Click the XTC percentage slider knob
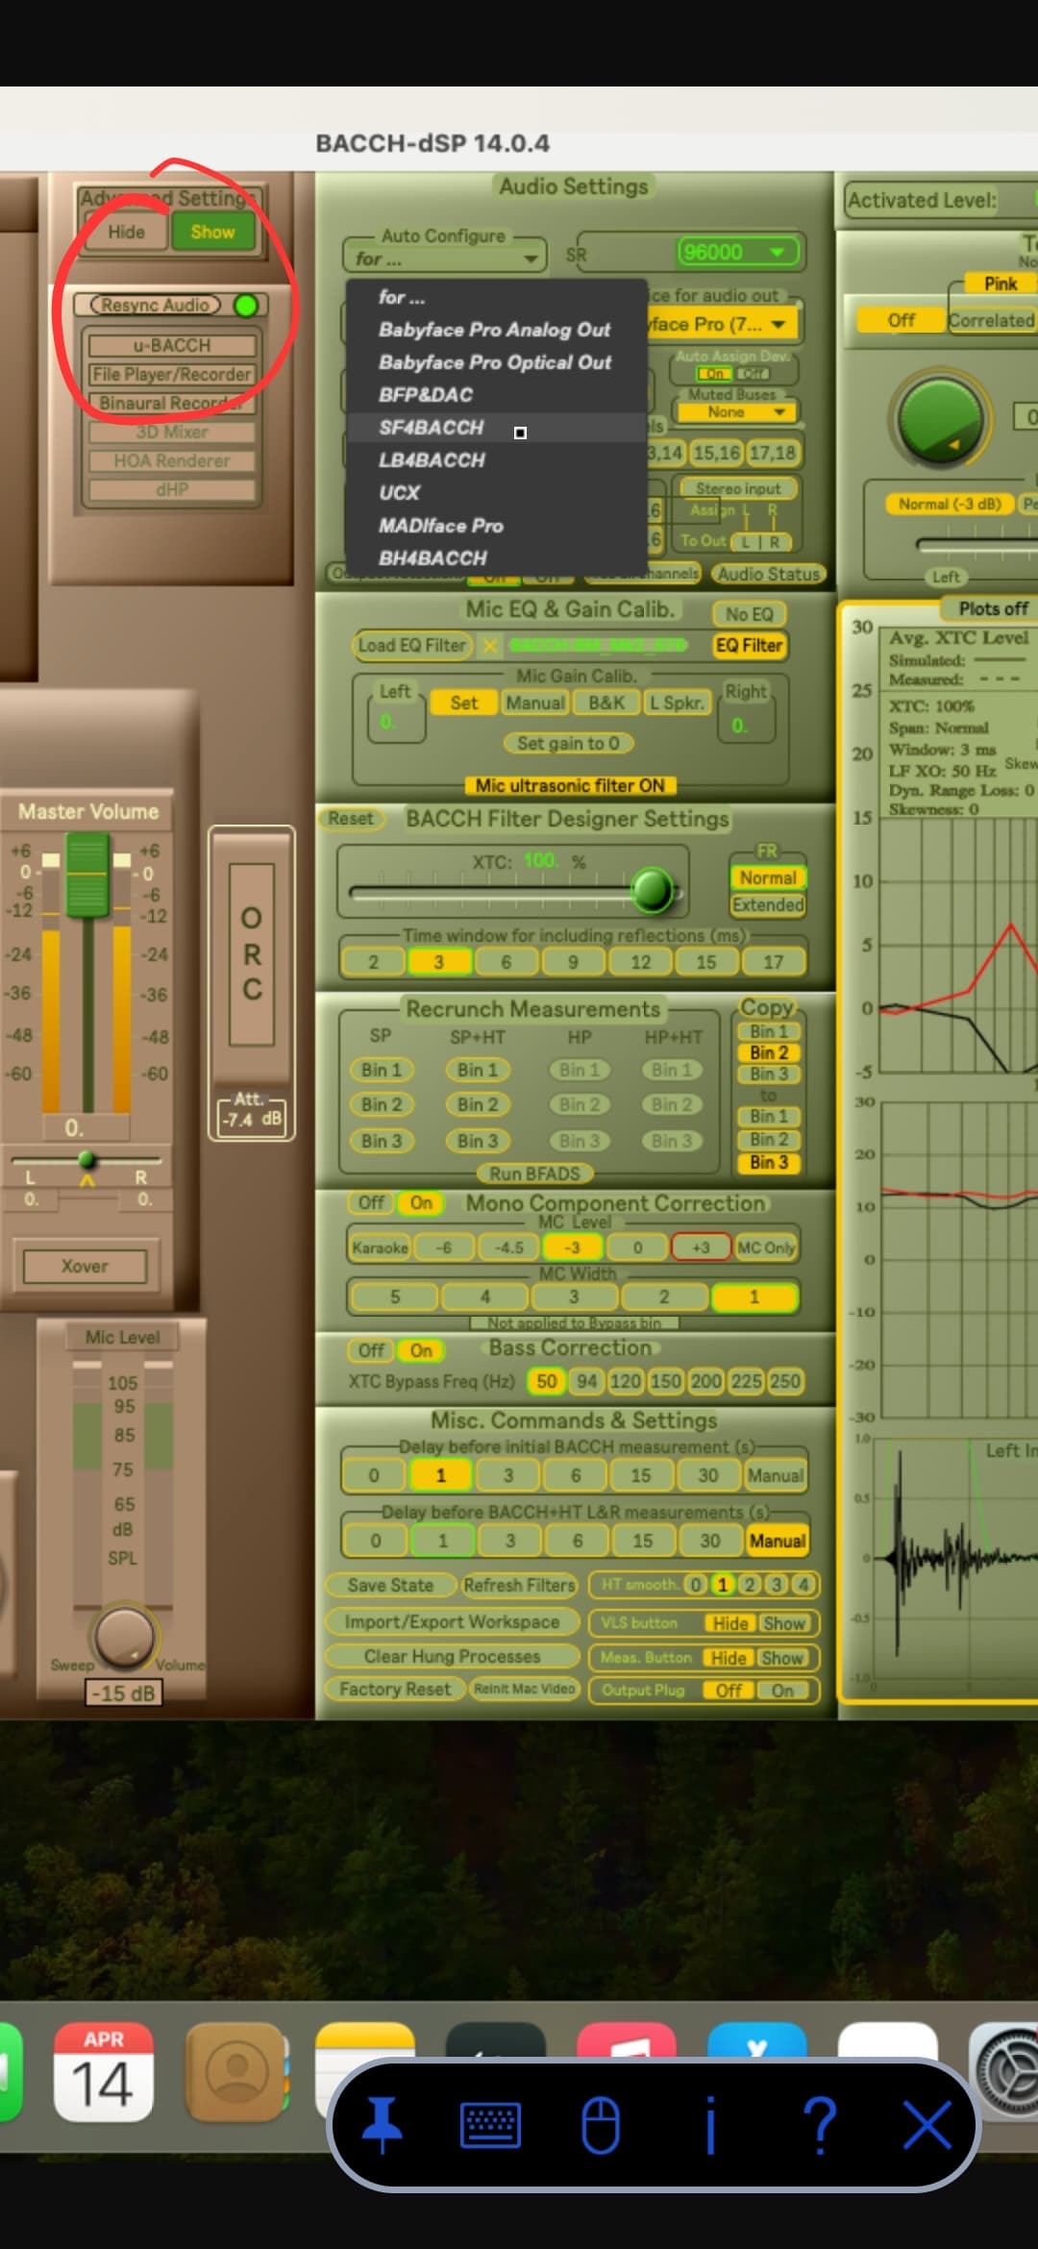The image size is (1038, 2249). (x=653, y=889)
